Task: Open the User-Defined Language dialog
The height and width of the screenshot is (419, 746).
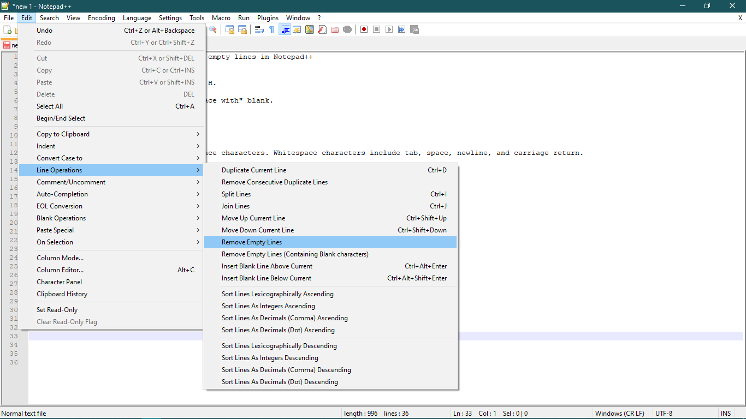Action: 297,29
